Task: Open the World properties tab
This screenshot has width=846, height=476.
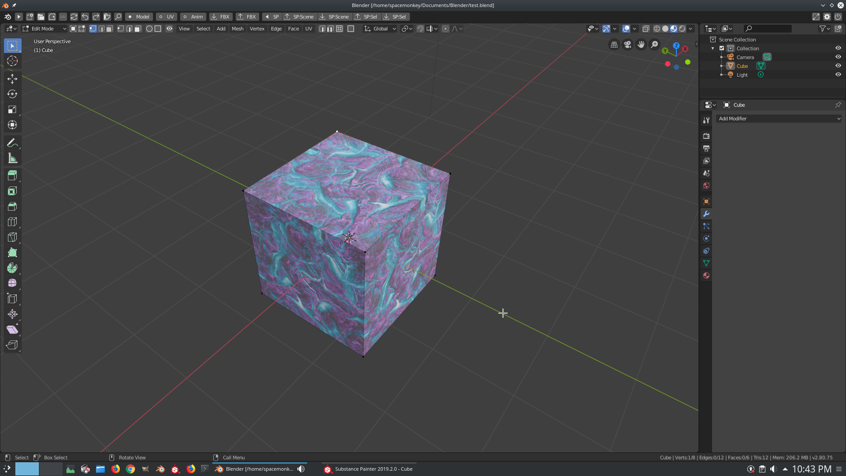Action: pyautogui.click(x=706, y=186)
